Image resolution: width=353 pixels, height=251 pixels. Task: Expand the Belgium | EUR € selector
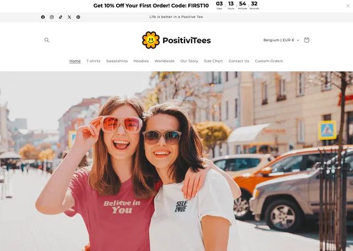[281, 40]
